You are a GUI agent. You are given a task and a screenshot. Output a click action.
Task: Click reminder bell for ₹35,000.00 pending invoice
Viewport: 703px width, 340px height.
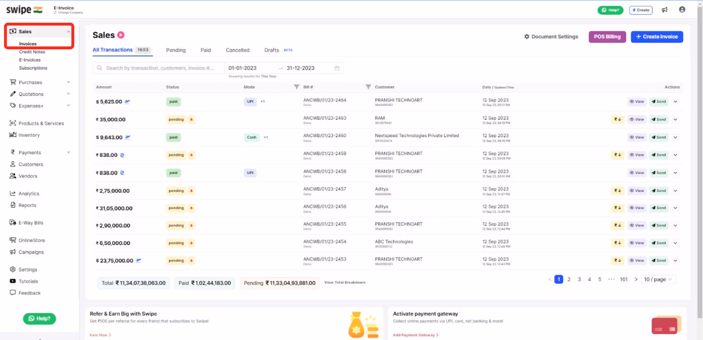(191, 120)
